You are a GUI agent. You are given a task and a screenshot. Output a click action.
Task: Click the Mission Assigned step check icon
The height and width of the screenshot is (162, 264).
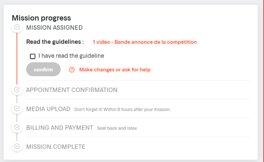17,27
